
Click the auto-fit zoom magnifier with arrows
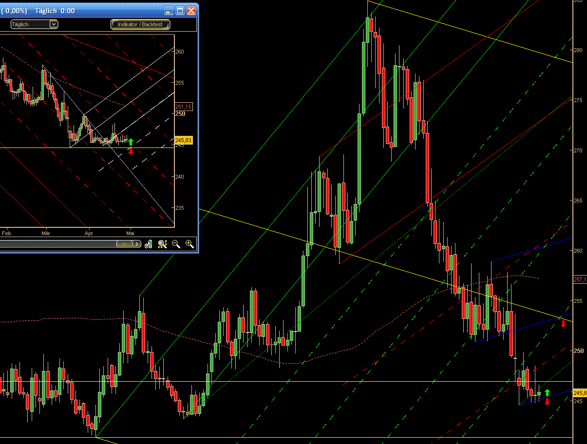tap(163, 244)
